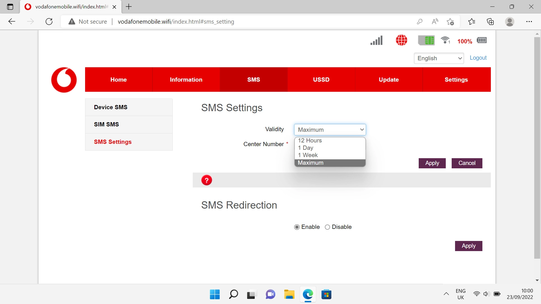This screenshot has height=304, width=541.
Task: Open the Settings navigation tab
Action: tap(456, 80)
